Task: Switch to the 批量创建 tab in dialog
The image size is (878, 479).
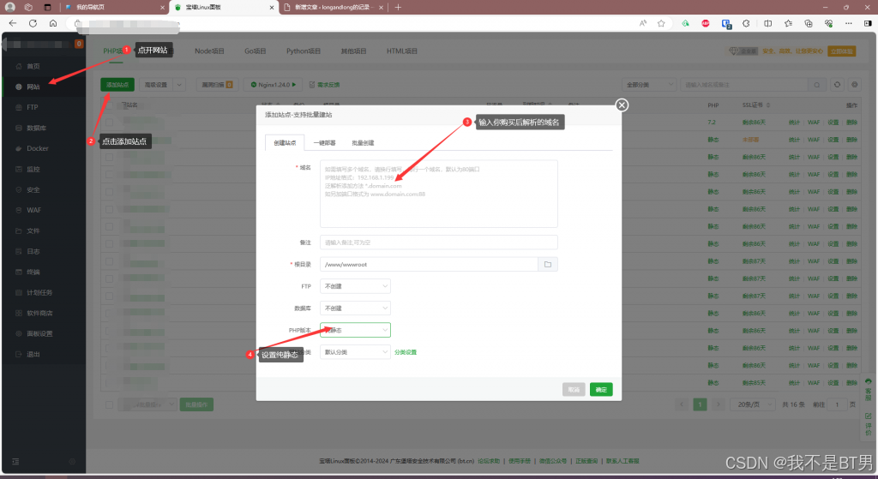Action: pos(363,143)
